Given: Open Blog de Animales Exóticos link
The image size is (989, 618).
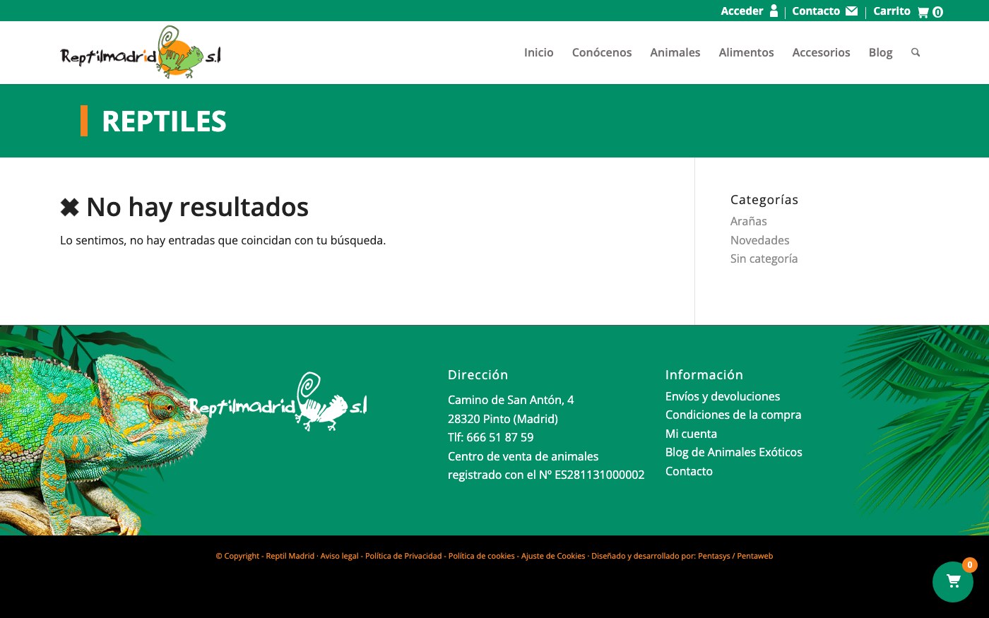Looking at the screenshot, I should click(x=734, y=452).
